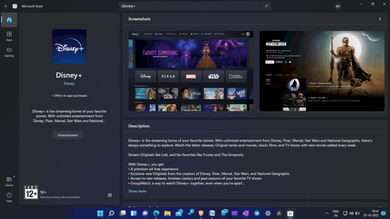Open Microsoft Word from the taskbar

point(212,213)
